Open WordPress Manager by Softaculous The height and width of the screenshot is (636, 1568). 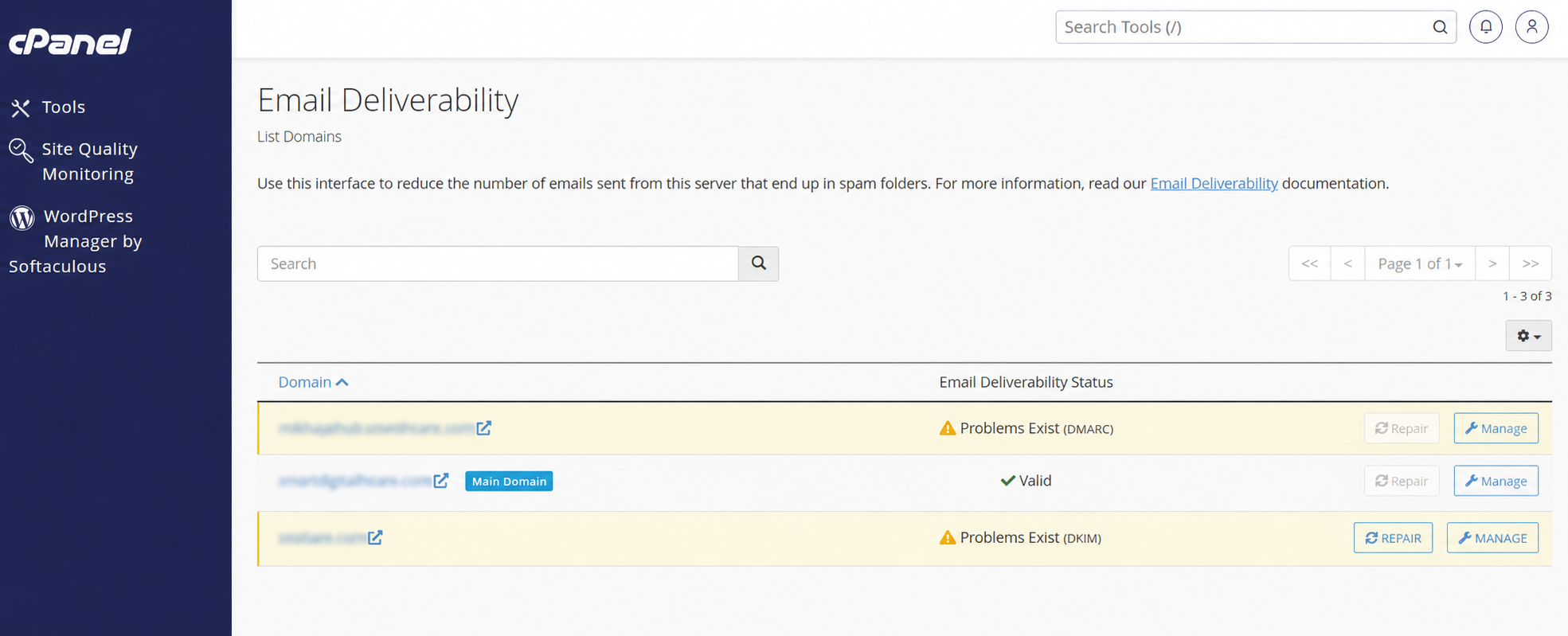point(76,240)
